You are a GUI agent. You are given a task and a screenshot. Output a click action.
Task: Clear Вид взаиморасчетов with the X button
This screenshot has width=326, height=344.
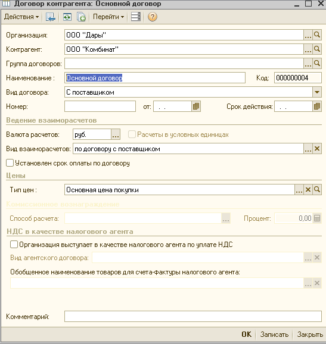[x=317, y=149]
